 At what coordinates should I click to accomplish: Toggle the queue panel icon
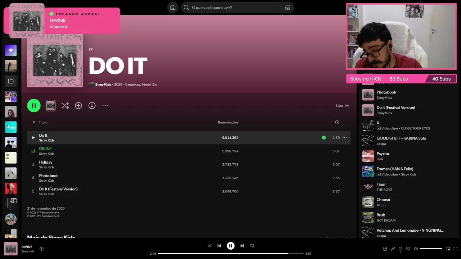tap(400, 249)
